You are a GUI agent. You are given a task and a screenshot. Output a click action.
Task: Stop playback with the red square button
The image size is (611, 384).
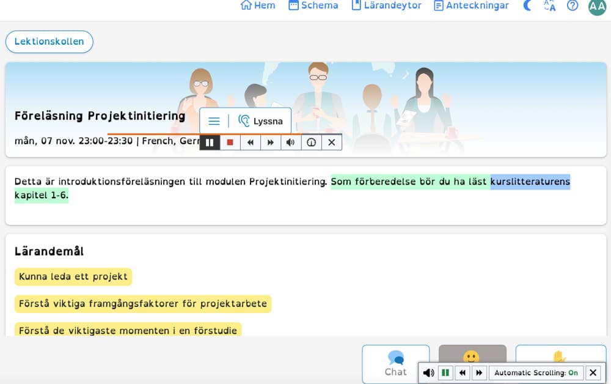pos(230,142)
